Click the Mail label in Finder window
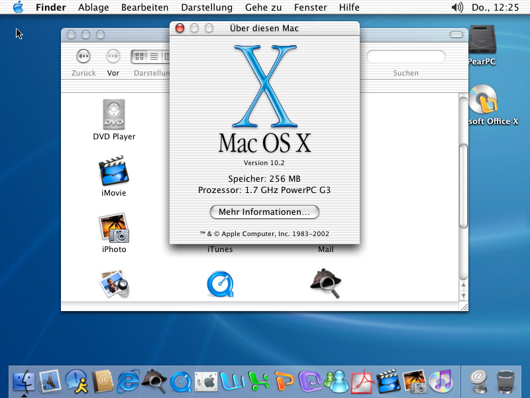The width and height of the screenshot is (530, 398). tap(326, 249)
